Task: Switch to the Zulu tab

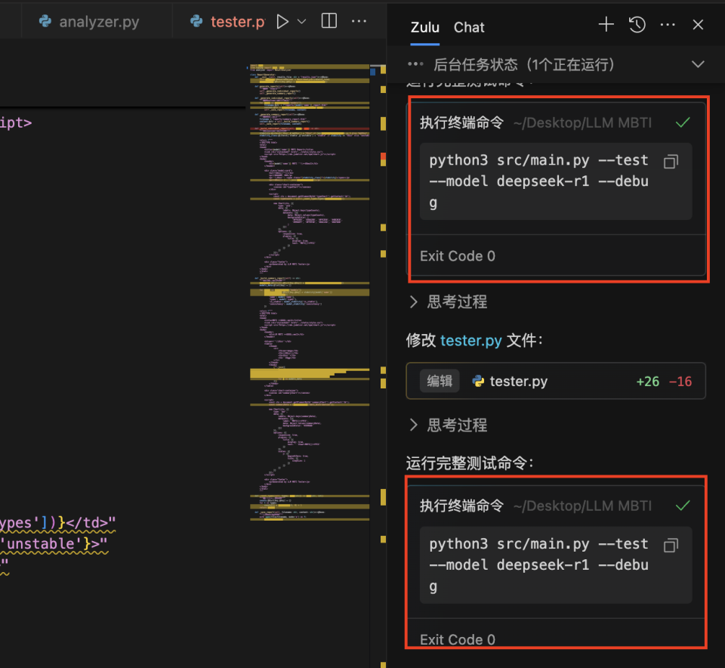Action: coord(425,27)
